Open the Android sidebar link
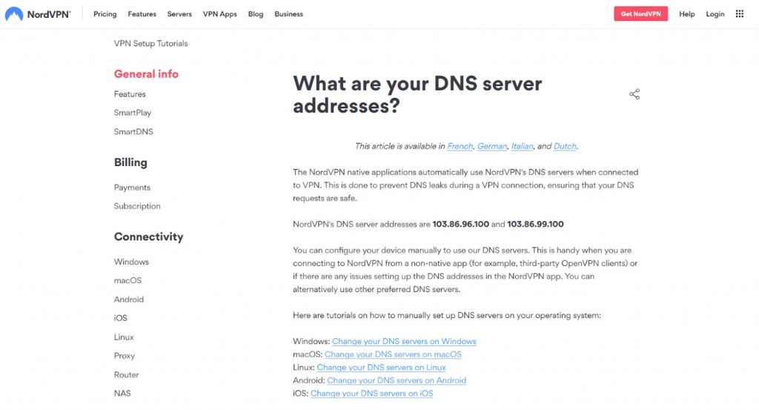The image size is (759, 410). click(x=129, y=300)
